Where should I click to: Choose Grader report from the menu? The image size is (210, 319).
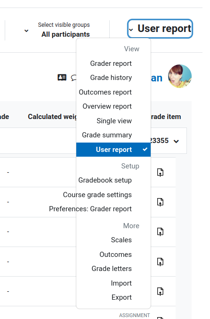pyautogui.click(x=111, y=64)
